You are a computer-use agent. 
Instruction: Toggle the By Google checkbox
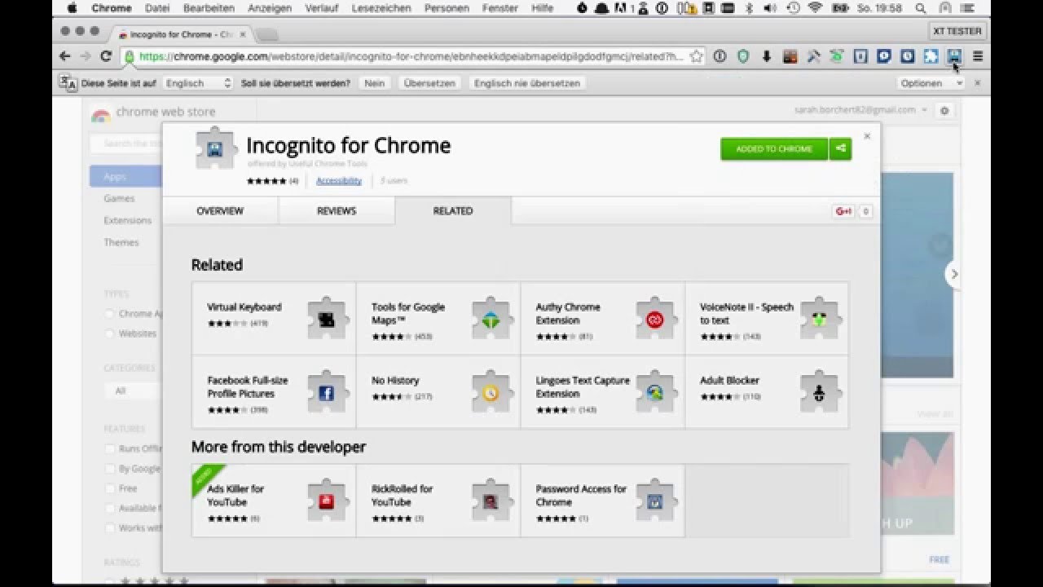110,469
